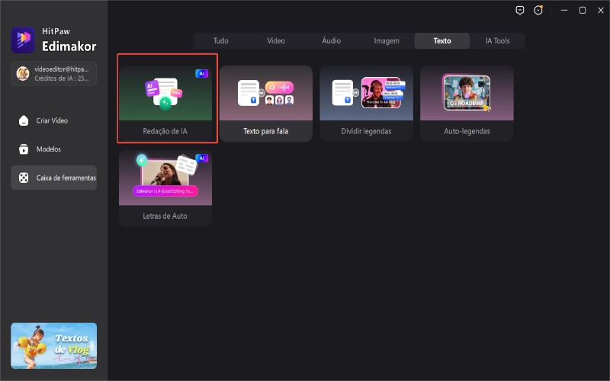Open the Áudio tab
Screen dimensions: 610x381
coord(331,41)
